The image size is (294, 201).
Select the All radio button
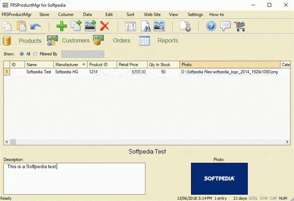(22, 54)
